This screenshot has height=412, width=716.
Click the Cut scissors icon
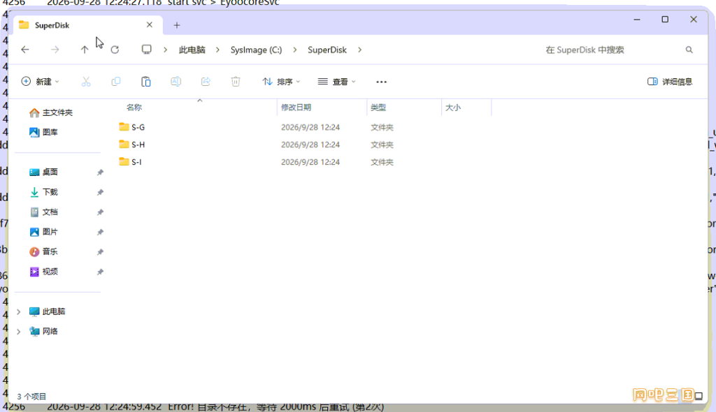(x=86, y=82)
